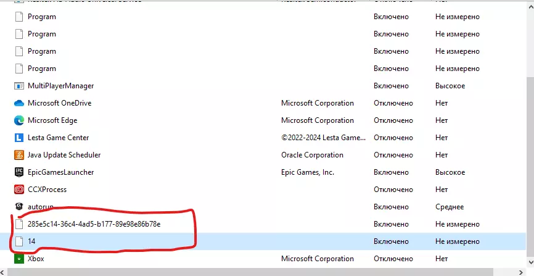This screenshot has width=534, height=276.
Task: Select the entry named 14
Action: pyautogui.click(x=31, y=241)
